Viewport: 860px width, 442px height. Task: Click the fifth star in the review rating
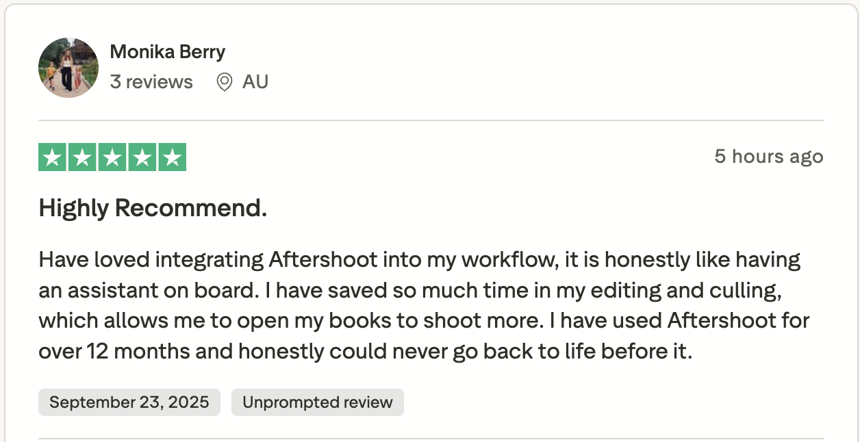pos(172,157)
